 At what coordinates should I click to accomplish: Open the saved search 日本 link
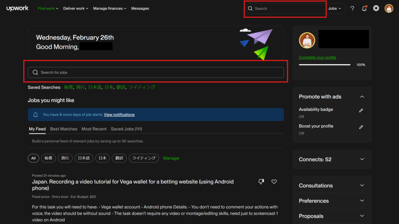[x=109, y=87]
